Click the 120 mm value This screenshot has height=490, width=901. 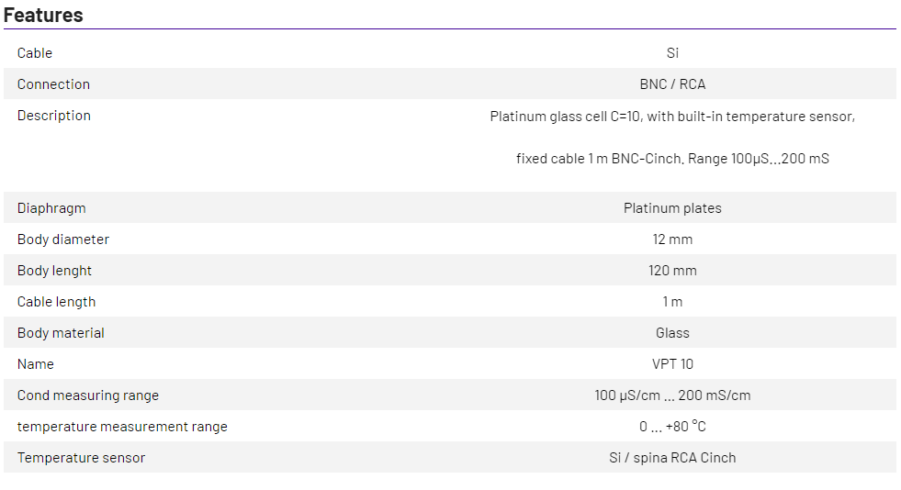tap(672, 271)
